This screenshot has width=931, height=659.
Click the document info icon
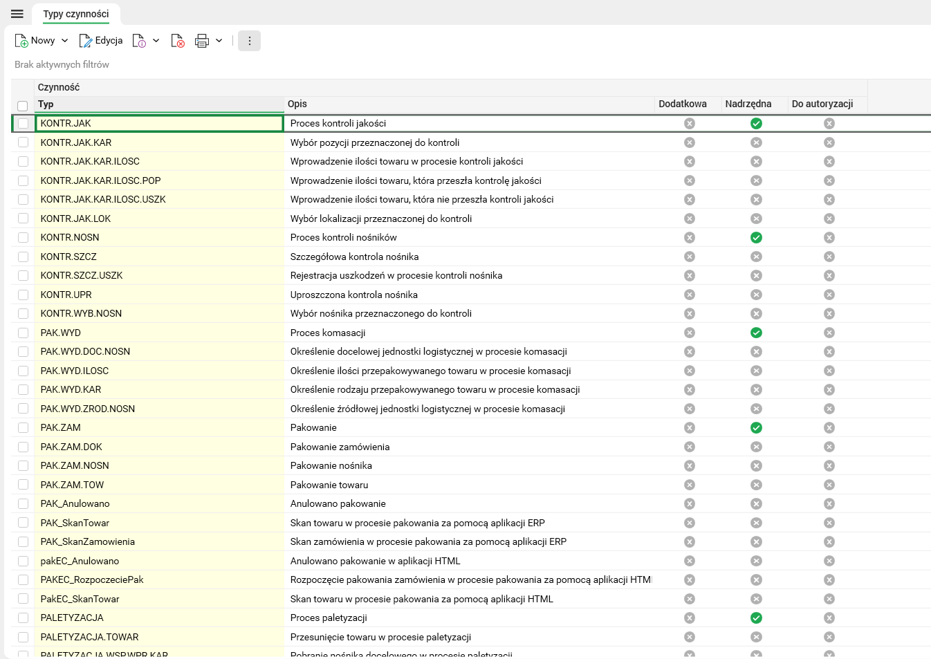139,41
